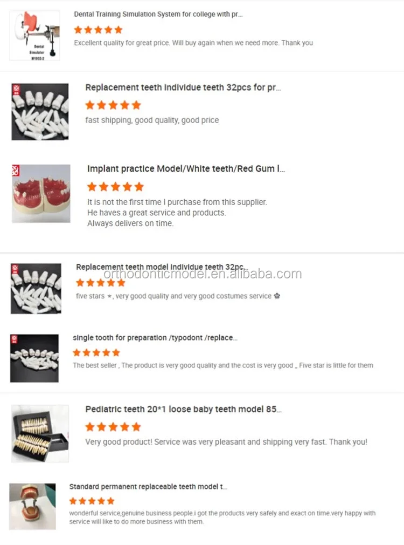Click the star rating above the "Excellent quality" review
Image resolution: width=404 pixels, height=545 pixels.
pos(98,30)
